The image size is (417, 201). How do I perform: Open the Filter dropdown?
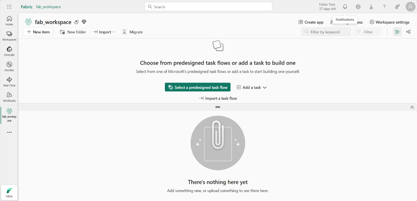367,32
